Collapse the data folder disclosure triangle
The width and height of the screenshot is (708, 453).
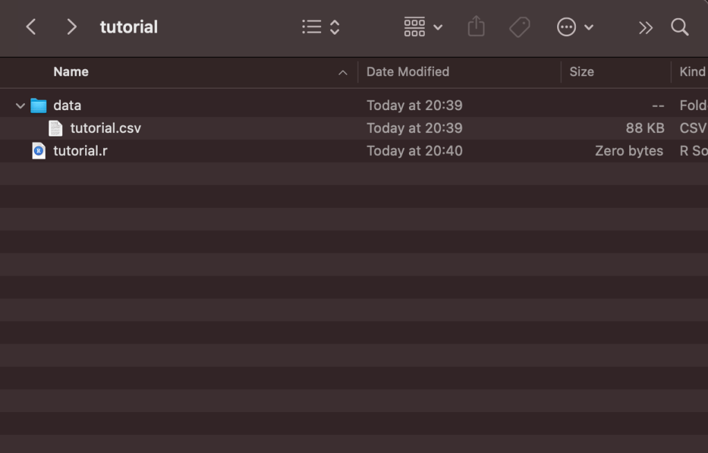(x=20, y=106)
